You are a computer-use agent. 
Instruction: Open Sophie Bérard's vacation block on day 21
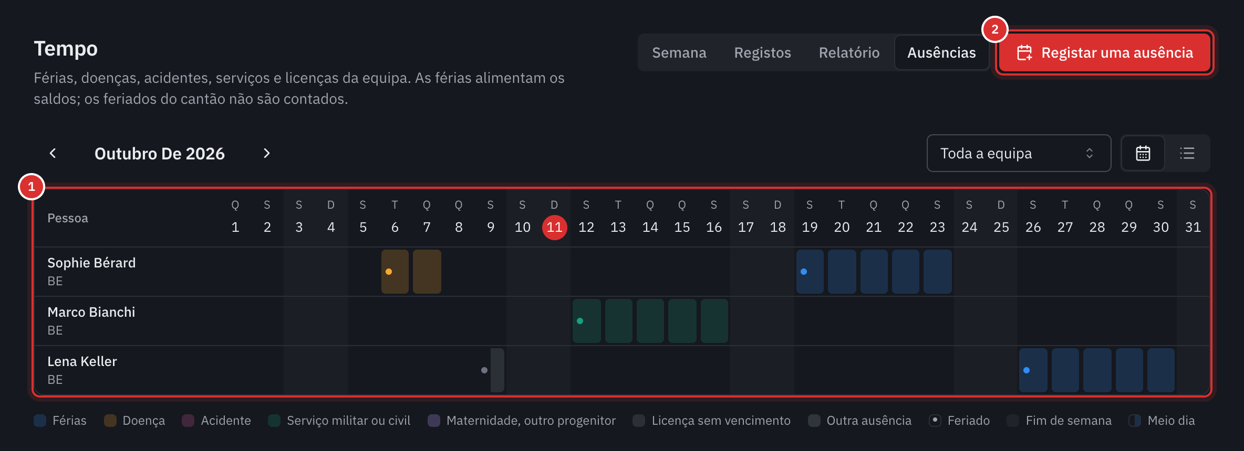(874, 272)
